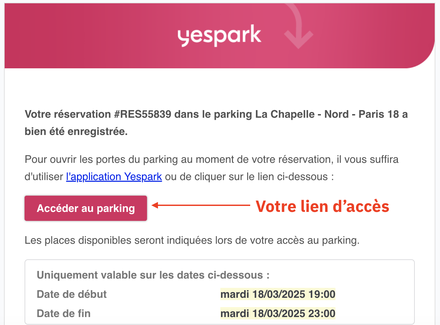The height and width of the screenshot is (325, 440).
Task: Open the l'application Yespark link
Action: (114, 176)
